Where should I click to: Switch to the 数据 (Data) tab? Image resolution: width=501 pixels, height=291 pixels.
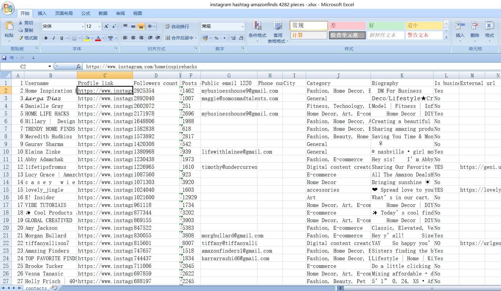(103, 13)
